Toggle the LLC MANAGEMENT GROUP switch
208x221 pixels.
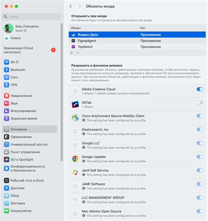coord(200,198)
